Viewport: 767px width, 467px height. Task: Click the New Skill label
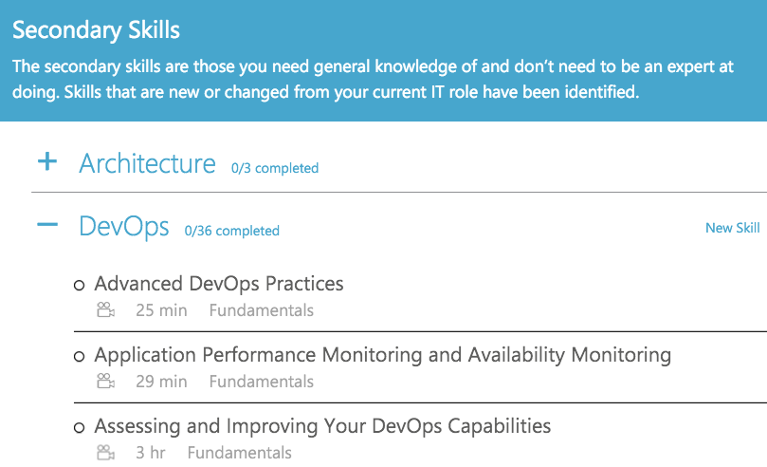click(732, 228)
